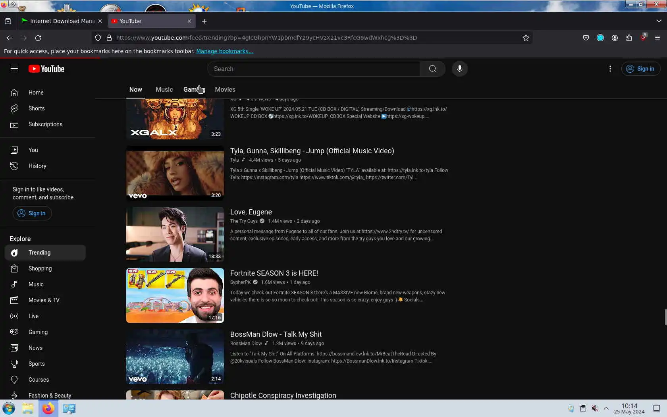This screenshot has width=667, height=417.
Task: Click the muted volume tray icon
Action: tap(595, 408)
